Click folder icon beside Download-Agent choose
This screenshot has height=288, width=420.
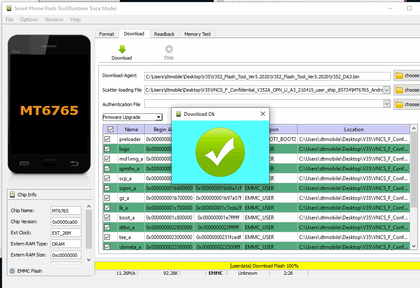pos(399,76)
